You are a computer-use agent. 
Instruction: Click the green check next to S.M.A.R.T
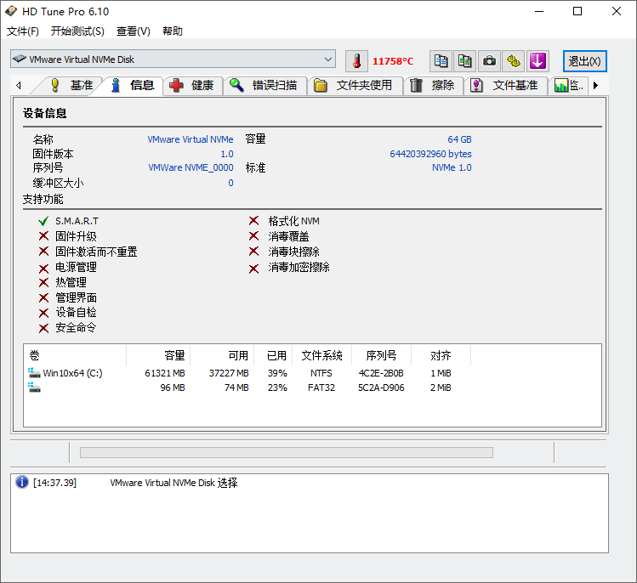pos(43,221)
